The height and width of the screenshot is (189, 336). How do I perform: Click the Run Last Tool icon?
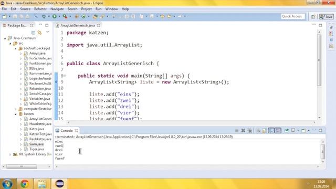tap(65, 16)
